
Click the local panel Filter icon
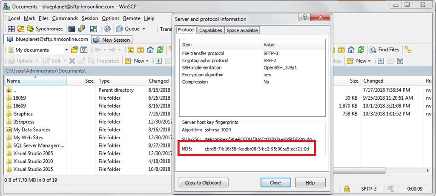[84, 50]
